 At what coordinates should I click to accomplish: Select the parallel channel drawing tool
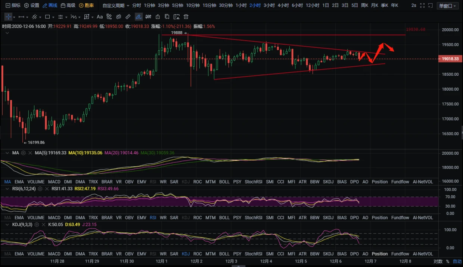click(x=34, y=17)
